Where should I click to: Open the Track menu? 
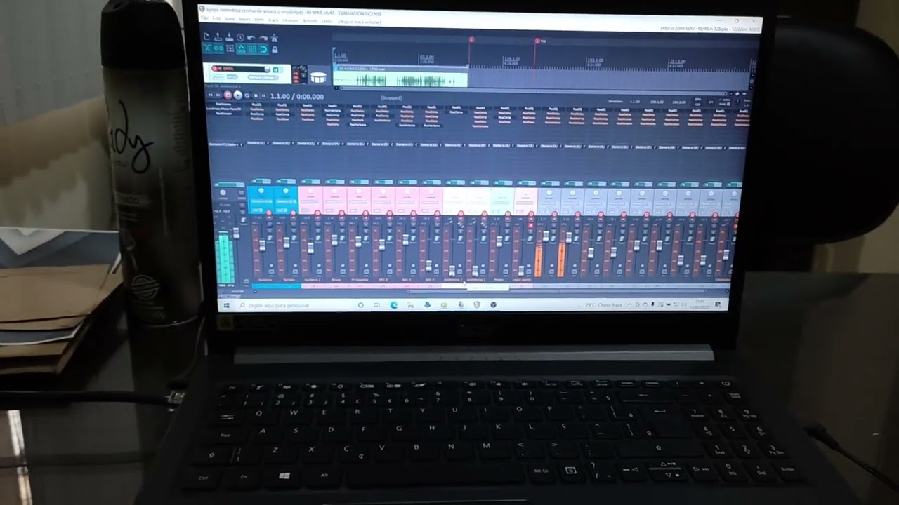[273, 20]
